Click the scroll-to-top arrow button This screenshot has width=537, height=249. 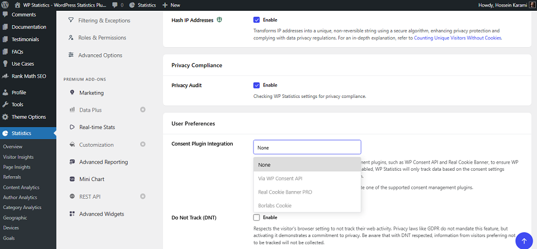524,241
